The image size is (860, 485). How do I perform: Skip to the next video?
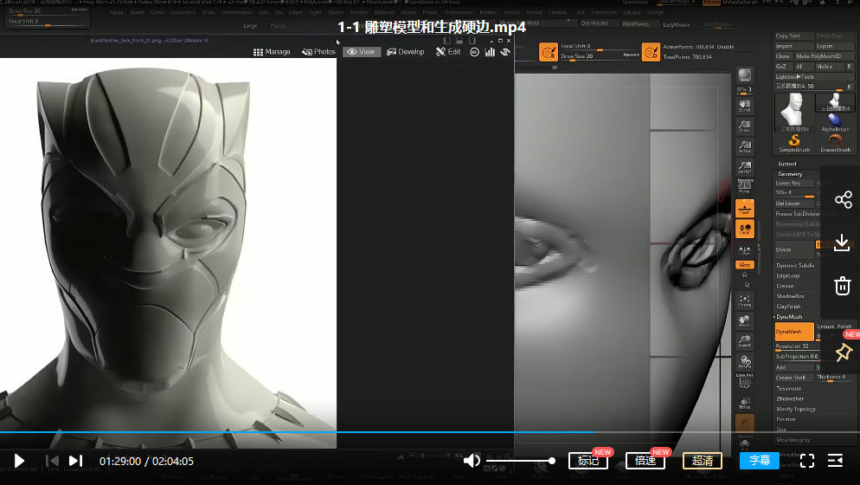[x=75, y=461]
